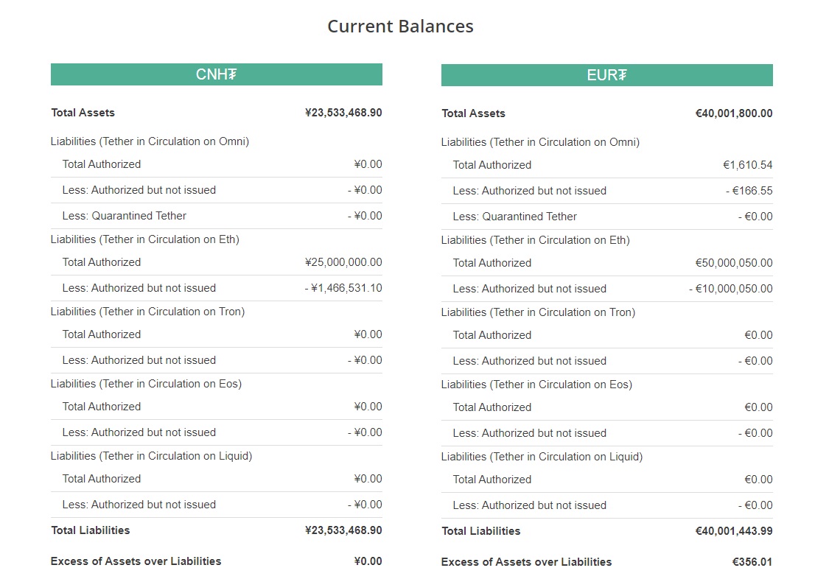Select CNH₮ Liabilities on Eos section heading

tap(146, 384)
